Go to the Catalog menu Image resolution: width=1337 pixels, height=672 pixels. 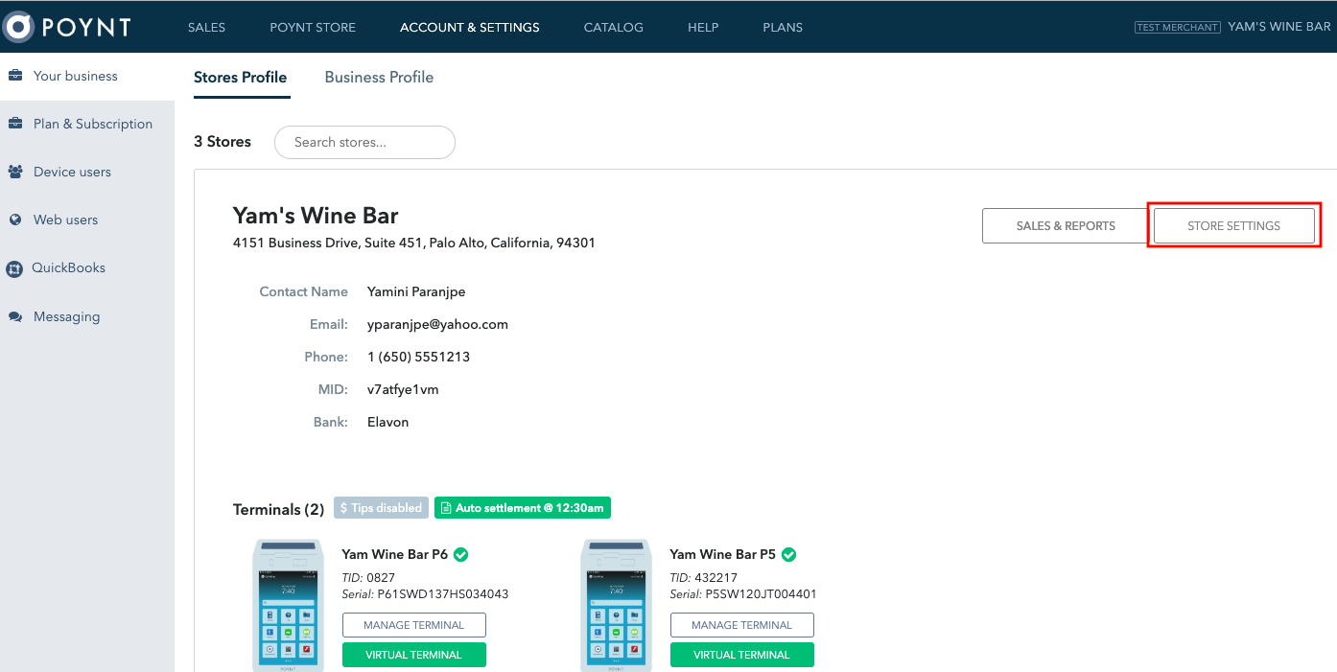(x=614, y=27)
